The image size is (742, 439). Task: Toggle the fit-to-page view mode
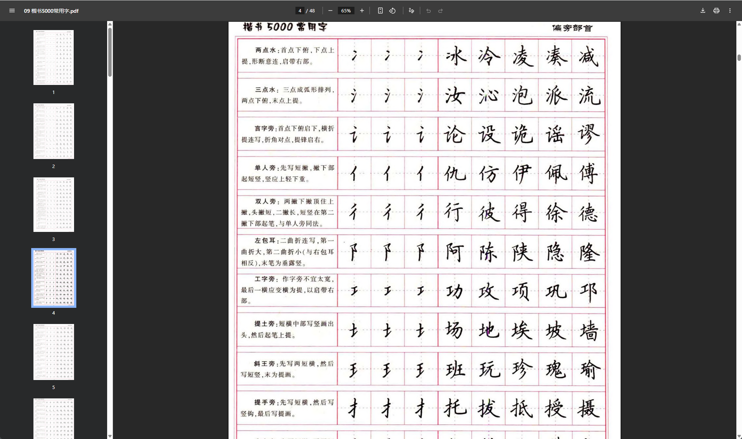380,11
